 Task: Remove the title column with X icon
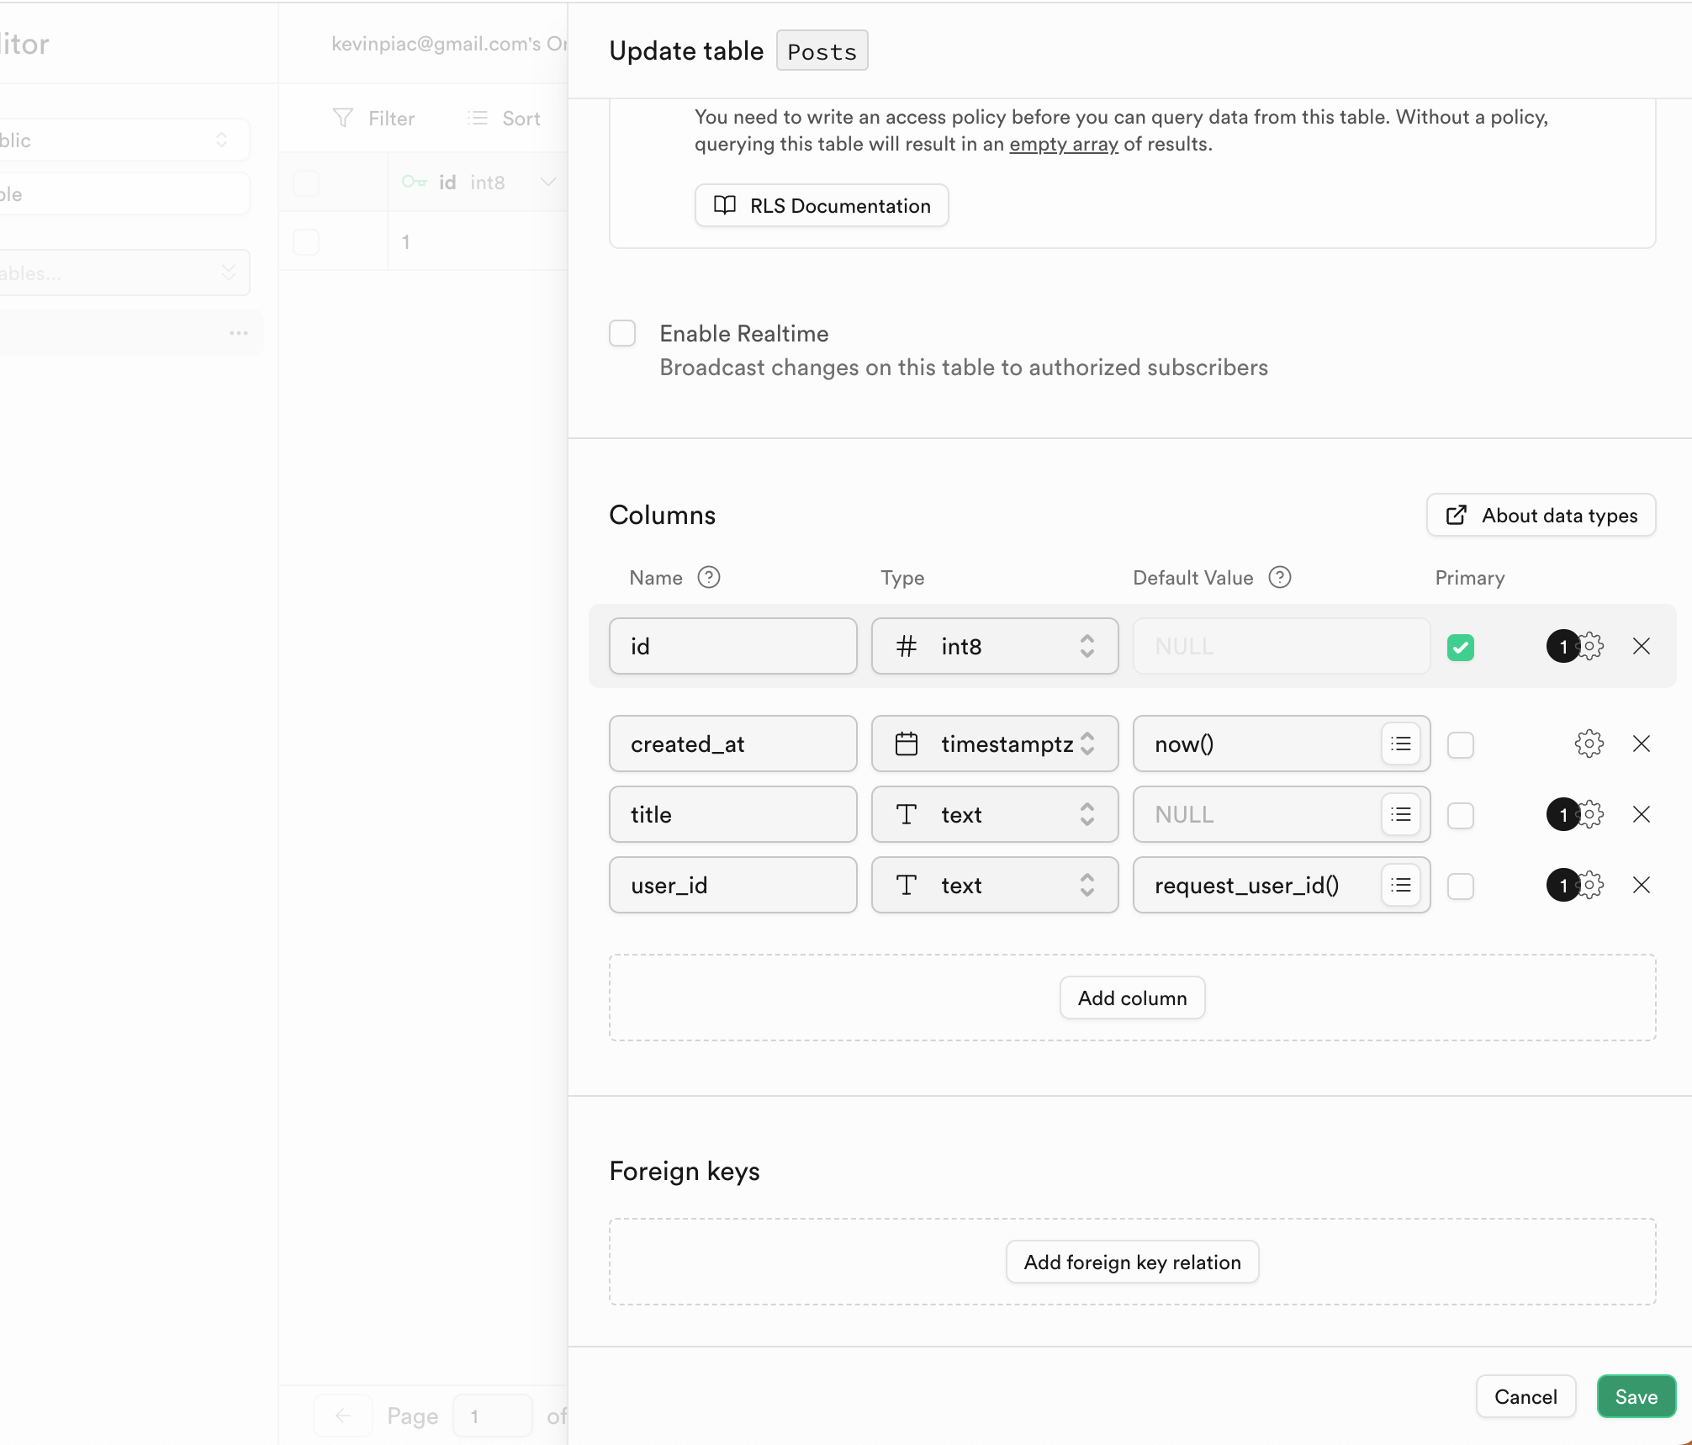pyautogui.click(x=1641, y=814)
